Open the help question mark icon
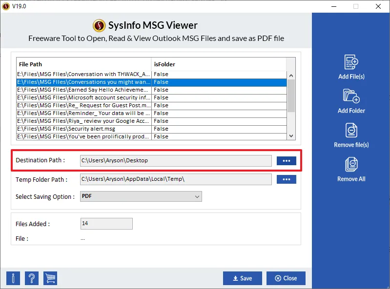Viewport: 390px width, 289px height. [x=32, y=278]
